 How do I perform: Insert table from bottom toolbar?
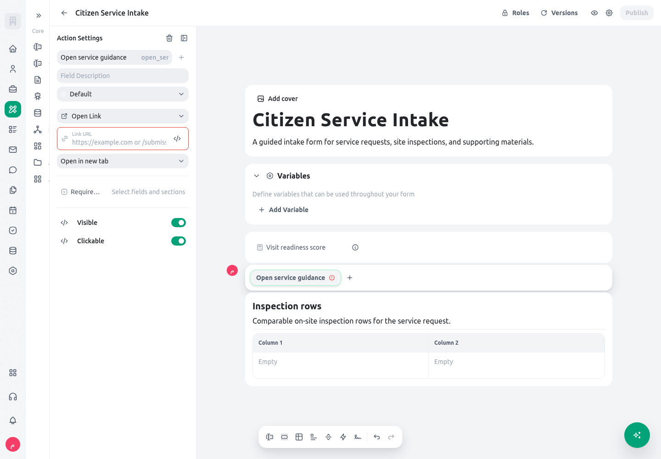coord(299,437)
